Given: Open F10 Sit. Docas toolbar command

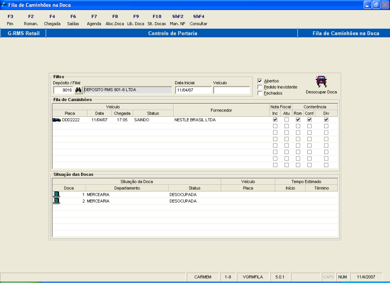Looking at the screenshot, I should pos(157,20).
